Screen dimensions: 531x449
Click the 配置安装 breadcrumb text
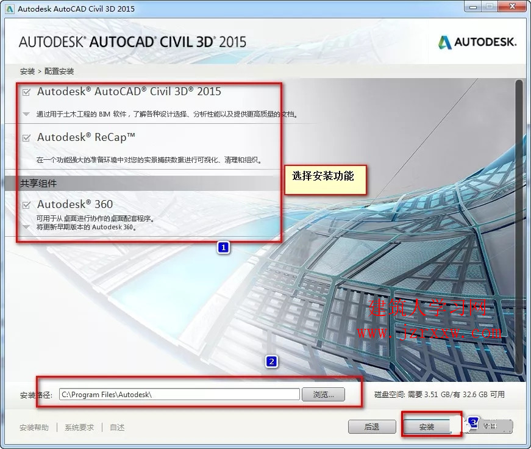[x=59, y=71]
